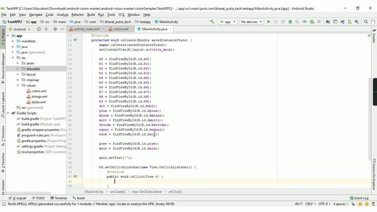Open the Layout Inspector toolbar icon
Viewport: 377px width, 212px height.
(x=335, y=22)
